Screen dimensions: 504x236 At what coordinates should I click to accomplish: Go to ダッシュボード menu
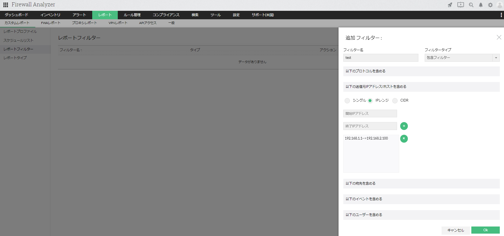pos(16,15)
